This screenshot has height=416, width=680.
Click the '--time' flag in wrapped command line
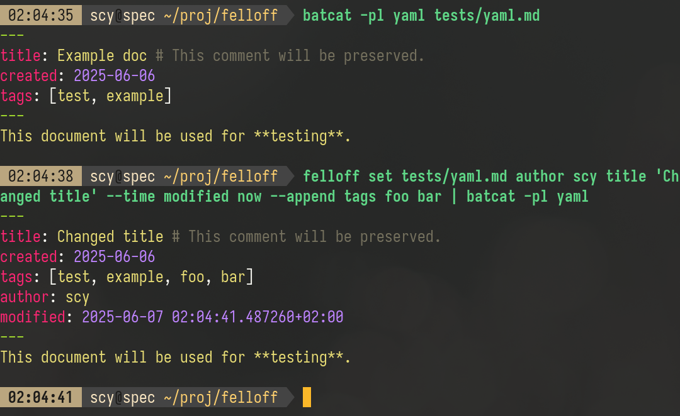(130, 197)
